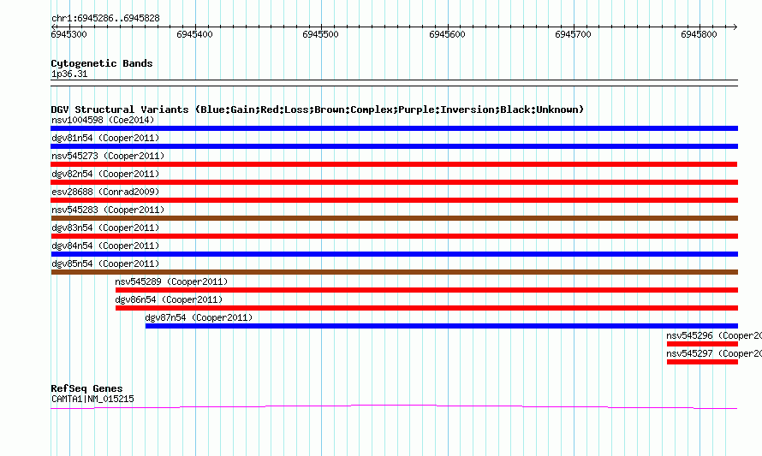This screenshot has width=762, height=456.
Task: Open esv28688 (Conrad2009) variant
Action: click(x=105, y=192)
